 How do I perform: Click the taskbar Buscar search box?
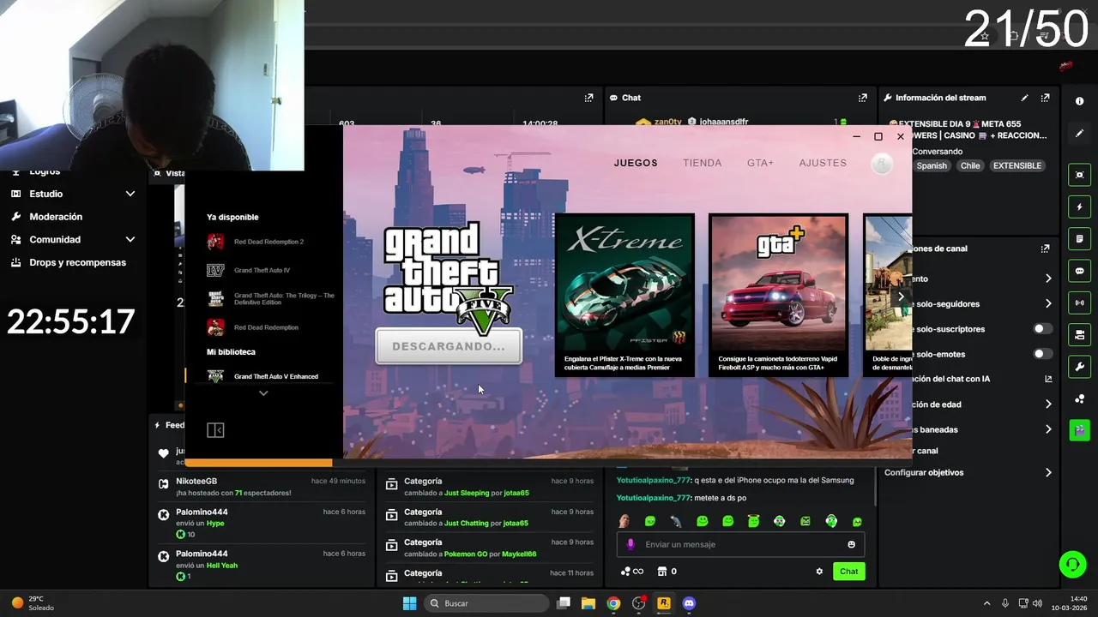click(487, 603)
